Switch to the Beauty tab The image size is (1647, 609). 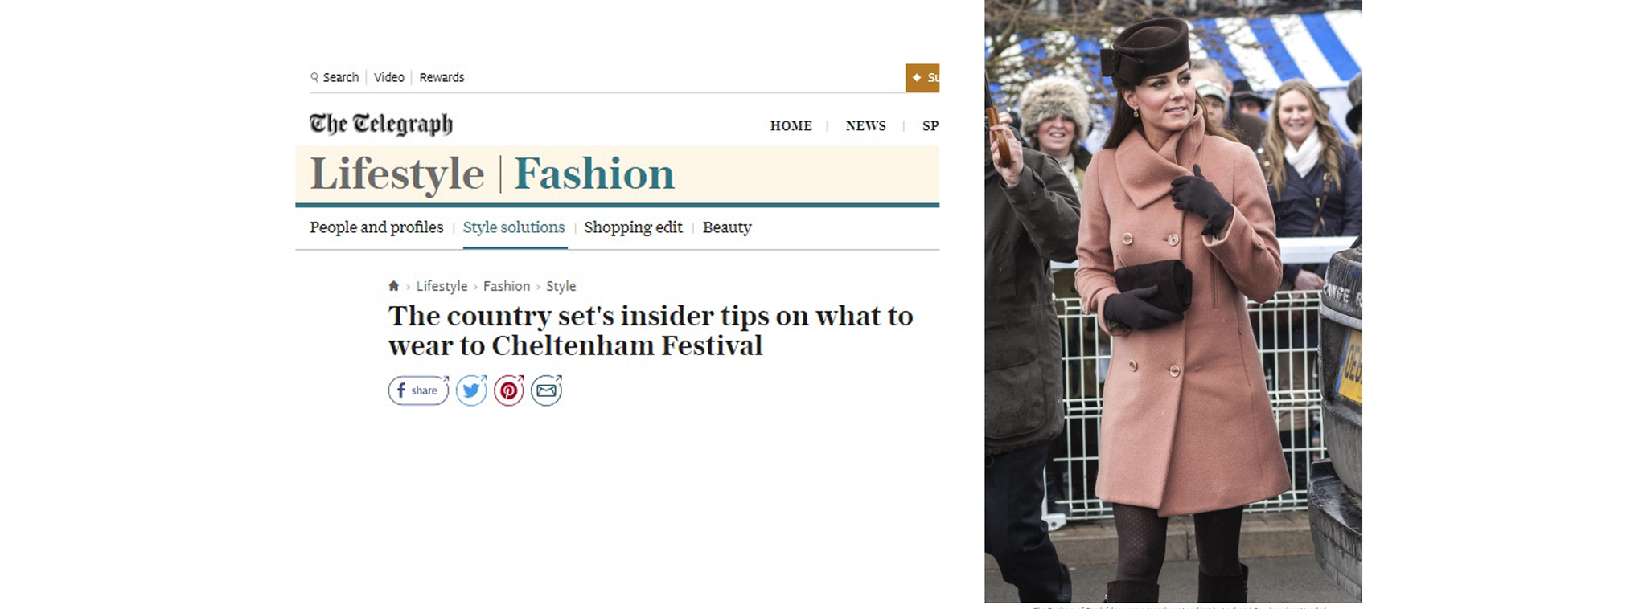click(x=727, y=227)
